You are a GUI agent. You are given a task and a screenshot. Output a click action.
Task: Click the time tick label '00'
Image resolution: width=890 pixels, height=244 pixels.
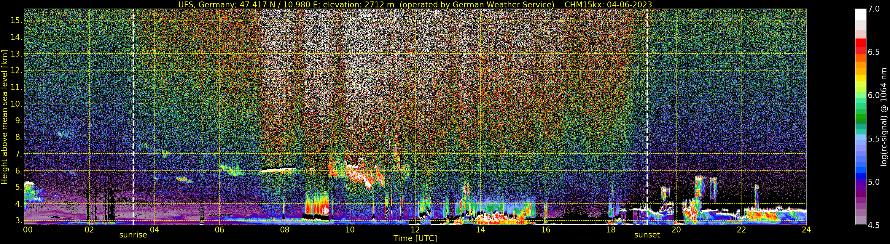[x=28, y=230]
